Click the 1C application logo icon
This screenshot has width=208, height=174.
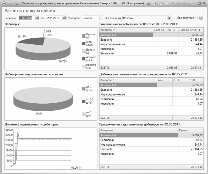click(4, 3)
